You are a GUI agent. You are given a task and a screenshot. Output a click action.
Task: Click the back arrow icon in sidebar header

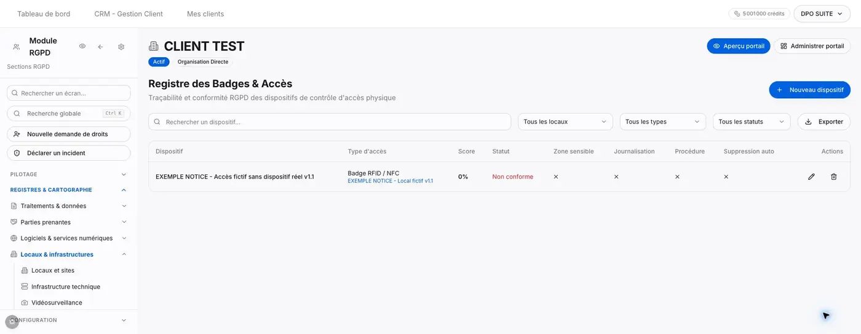101,47
